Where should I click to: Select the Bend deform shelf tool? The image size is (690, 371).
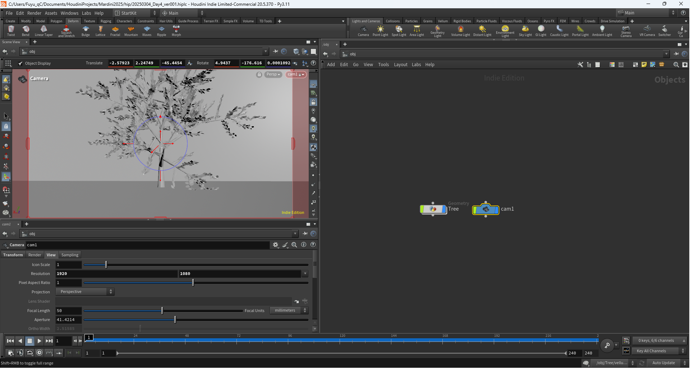26,31
